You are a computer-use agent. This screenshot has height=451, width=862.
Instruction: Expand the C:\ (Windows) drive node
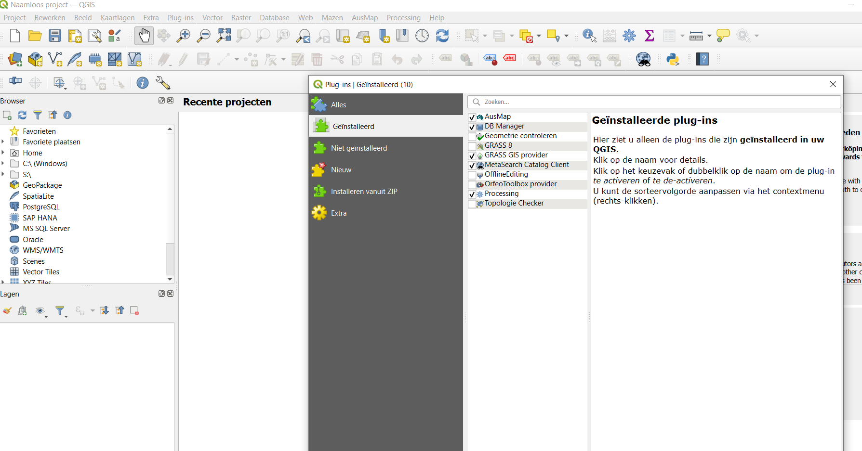3,164
